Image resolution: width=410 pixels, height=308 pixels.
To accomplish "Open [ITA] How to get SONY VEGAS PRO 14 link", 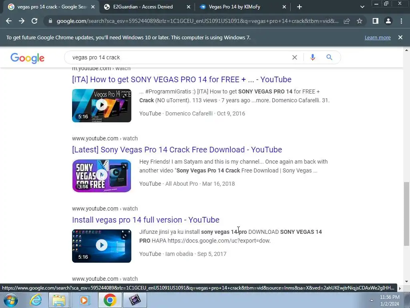I will point(182,79).
